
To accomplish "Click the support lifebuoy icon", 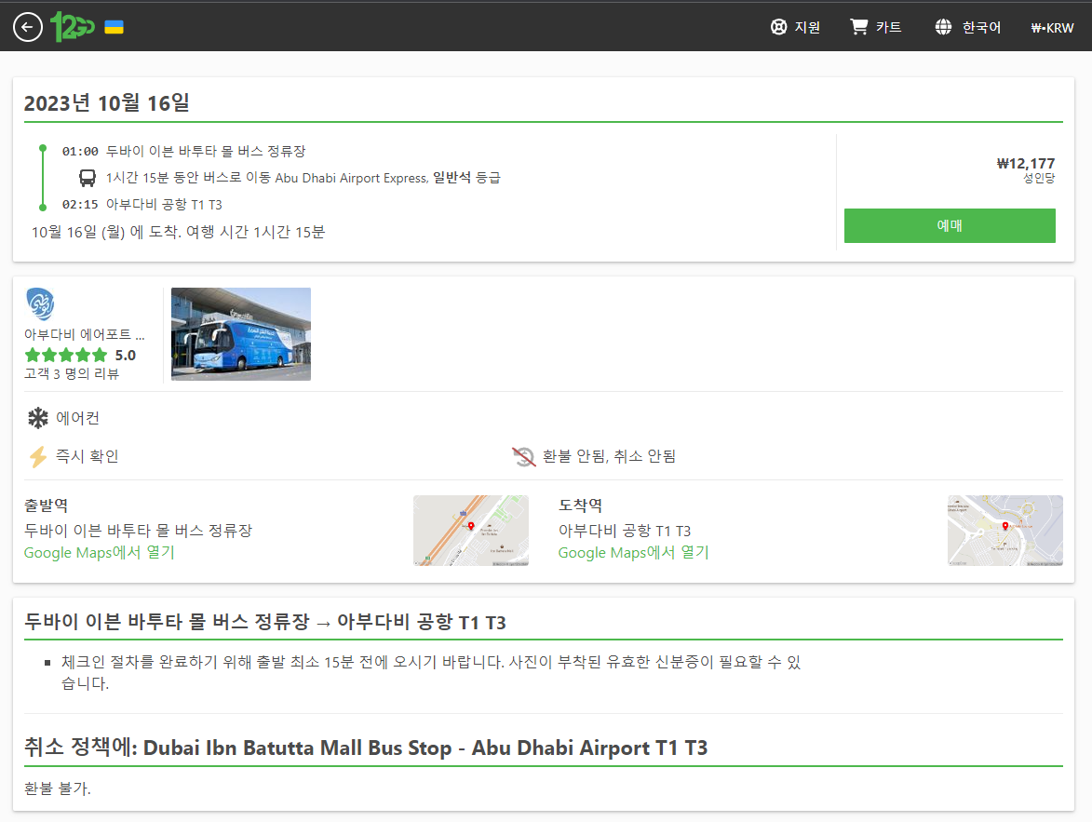I will 778,27.
